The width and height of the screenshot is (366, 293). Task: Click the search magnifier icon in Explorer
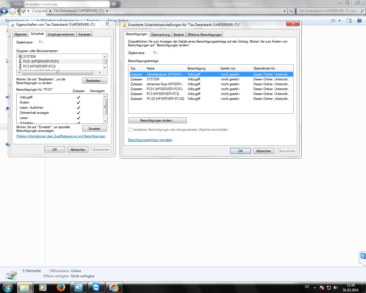click(x=362, y=11)
